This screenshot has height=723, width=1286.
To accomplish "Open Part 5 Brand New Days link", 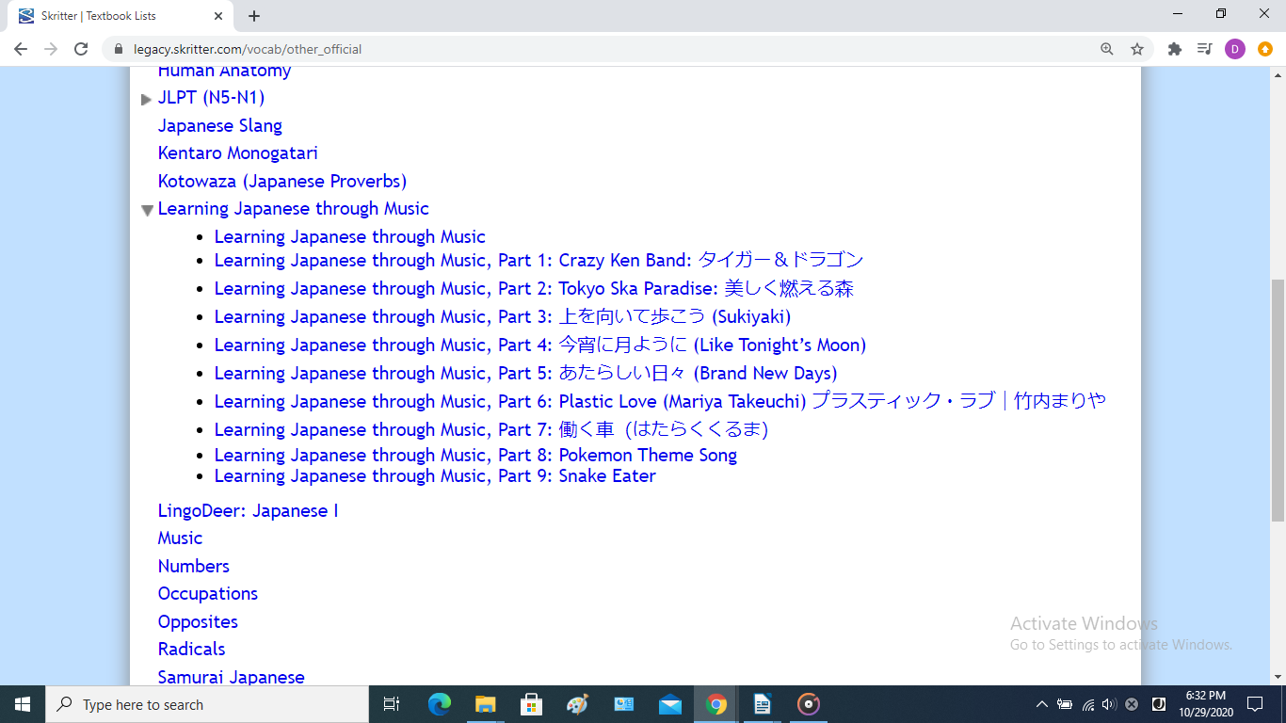I will [x=526, y=373].
